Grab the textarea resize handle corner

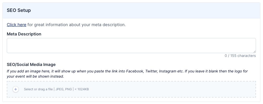pos(254,51)
